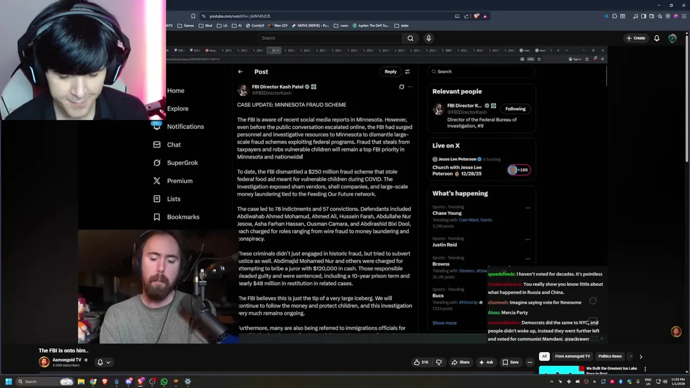Open Notifications in X sidebar
Image resolution: width=690 pixels, height=388 pixels.
[179, 127]
